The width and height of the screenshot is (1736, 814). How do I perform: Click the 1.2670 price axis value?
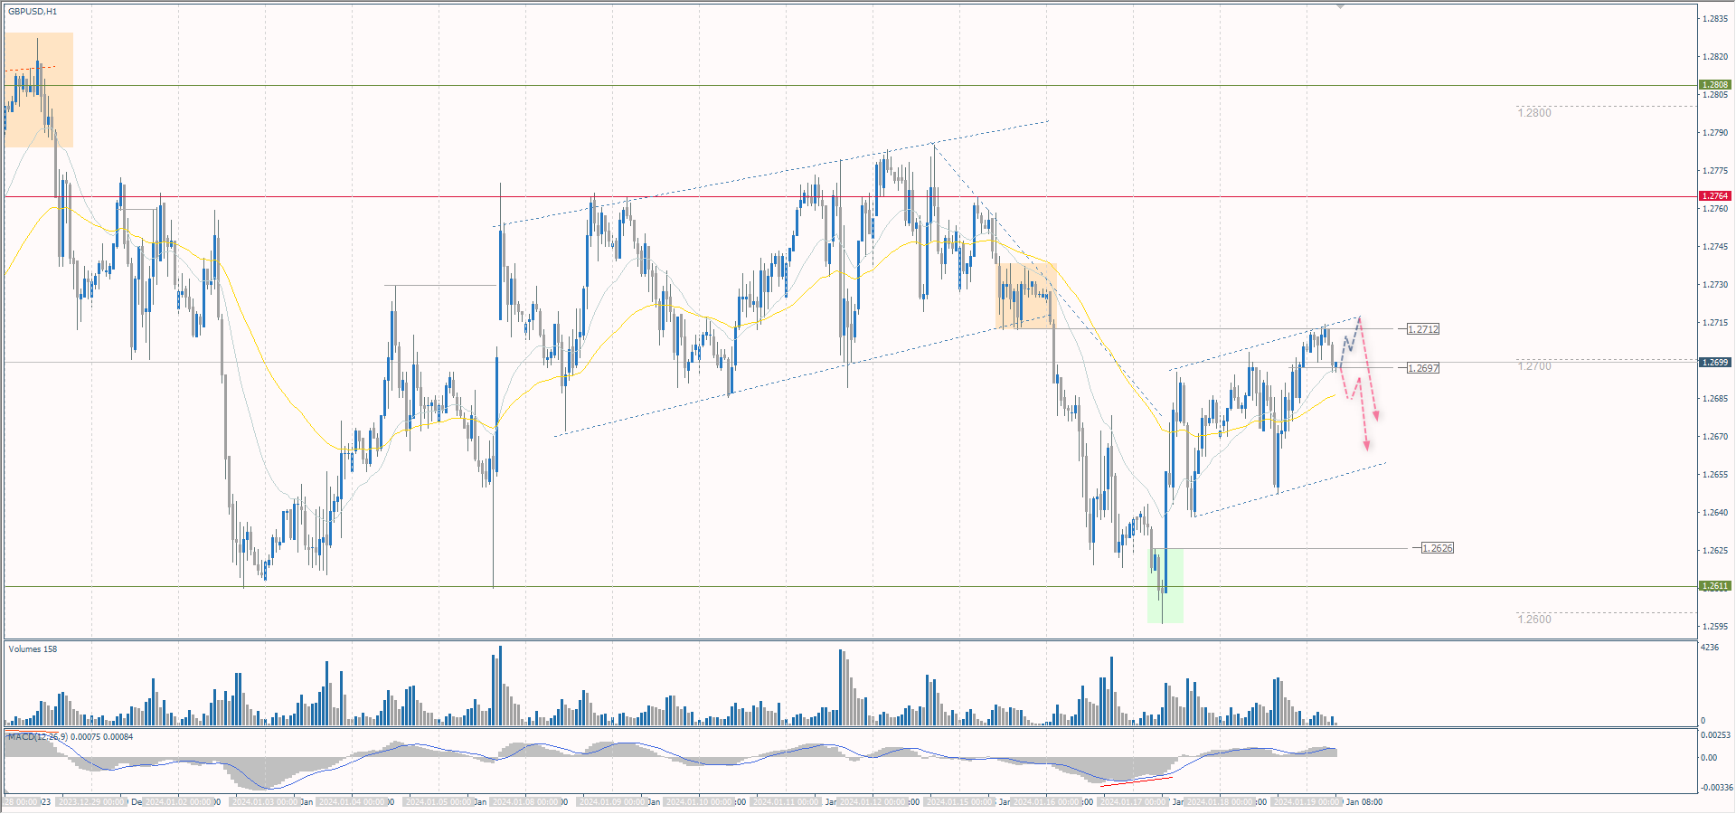[1715, 437]
